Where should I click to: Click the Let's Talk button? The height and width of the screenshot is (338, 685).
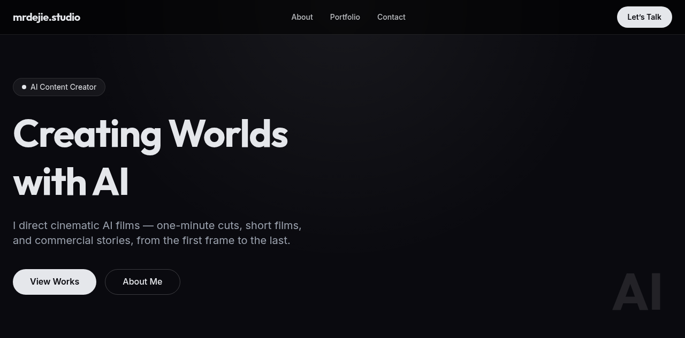[644, 17]
